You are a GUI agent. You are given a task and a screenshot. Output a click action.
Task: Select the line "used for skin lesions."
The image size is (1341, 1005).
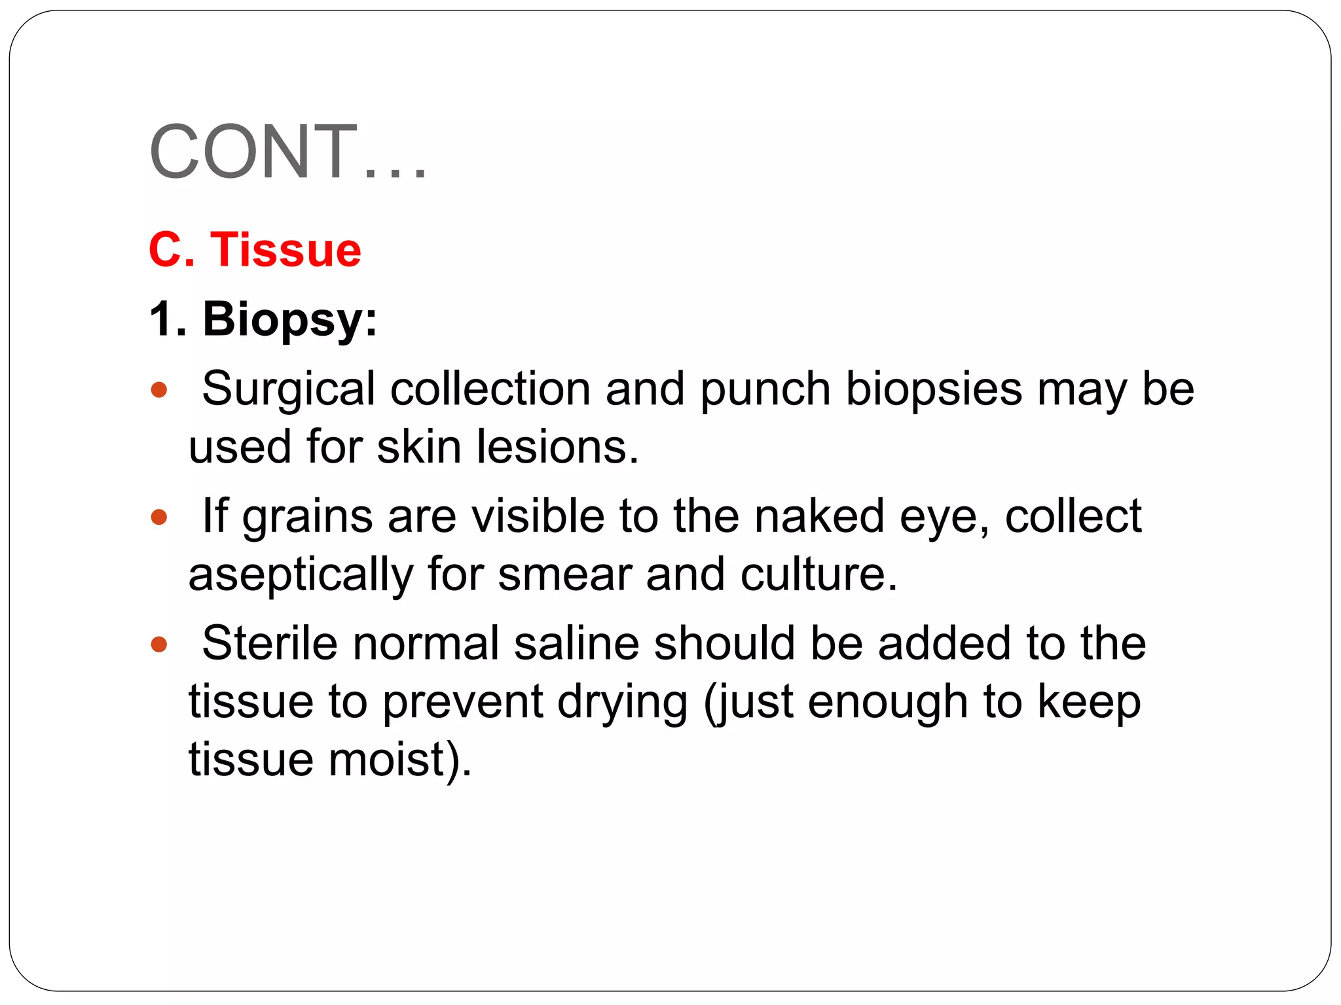coord(414,447)
